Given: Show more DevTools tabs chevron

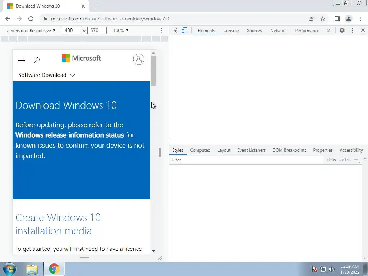Looking at the screenshot, I should (328, 30).
